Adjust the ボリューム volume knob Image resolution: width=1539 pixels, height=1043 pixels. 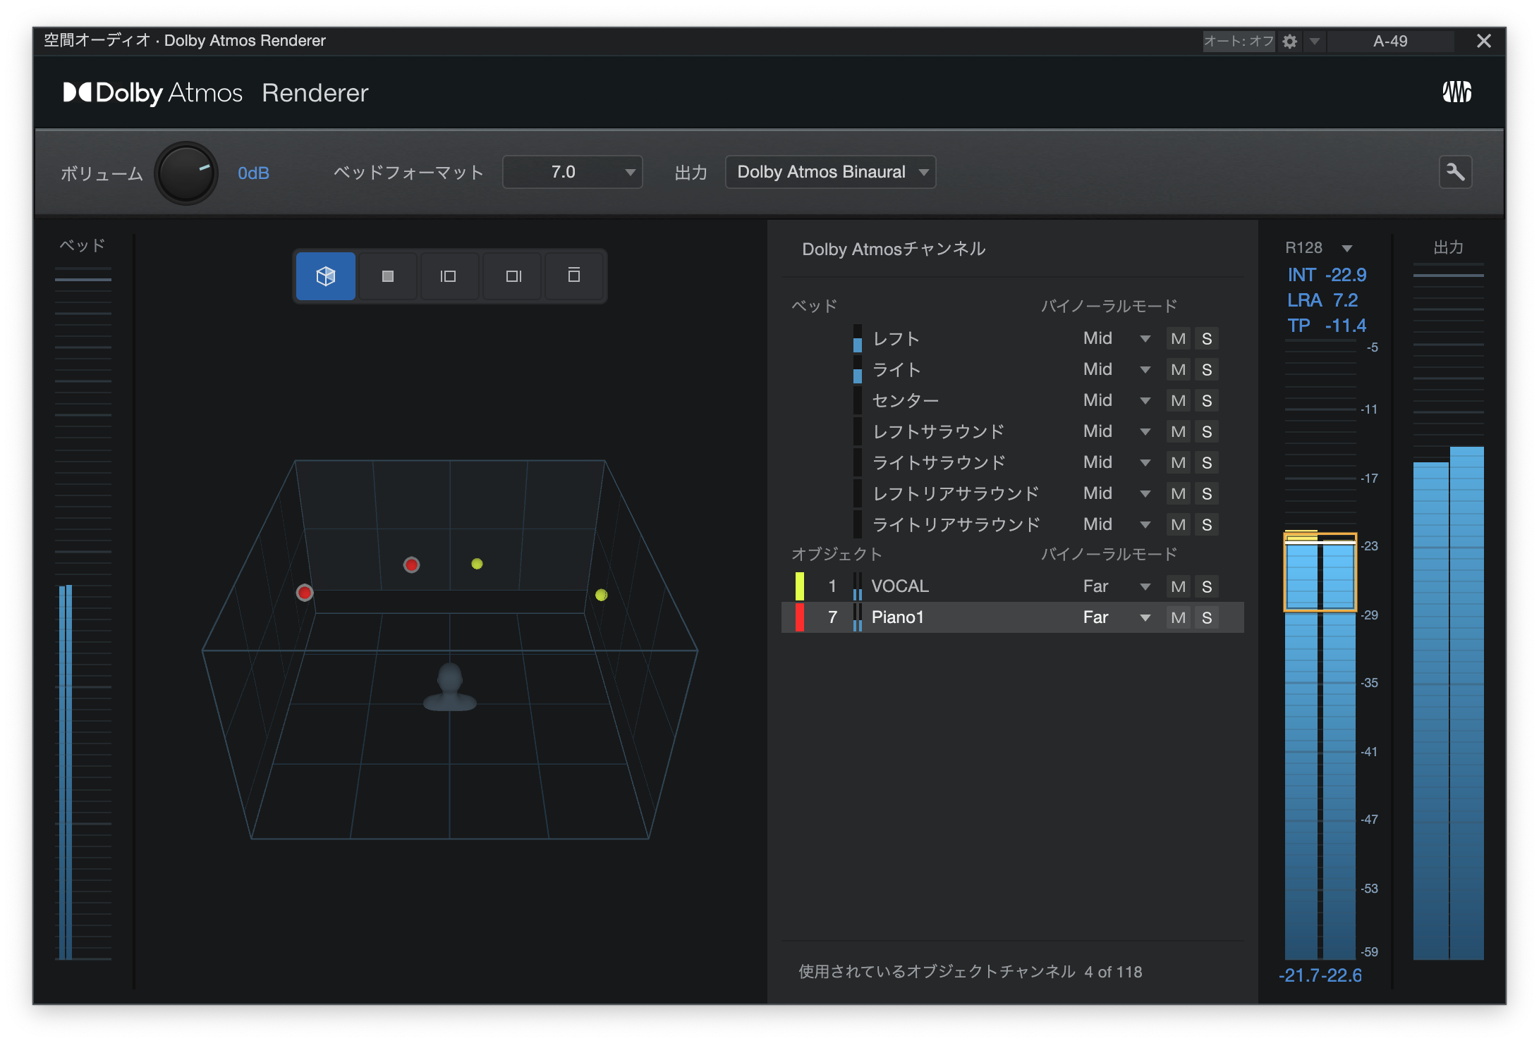(186, 173)
